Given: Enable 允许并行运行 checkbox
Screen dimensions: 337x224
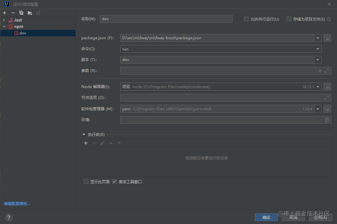Looking at the screenshot, I should [246, 19].
